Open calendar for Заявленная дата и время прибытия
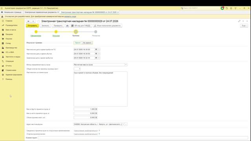Viewport: 251px width, 141px height. click(96, 58)
